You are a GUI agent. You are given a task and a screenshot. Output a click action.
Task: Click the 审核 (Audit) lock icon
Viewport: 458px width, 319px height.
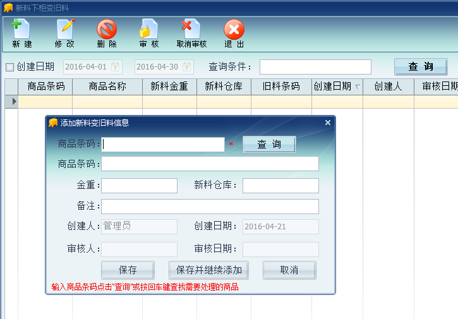(x=148, y=29)
